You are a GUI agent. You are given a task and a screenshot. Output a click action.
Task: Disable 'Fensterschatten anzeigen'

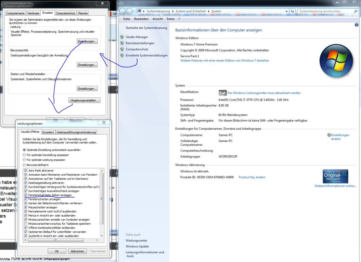point(26,199)
